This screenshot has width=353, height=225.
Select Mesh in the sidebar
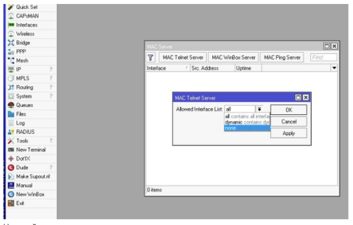pyautogui.click(x=31, y=61)
